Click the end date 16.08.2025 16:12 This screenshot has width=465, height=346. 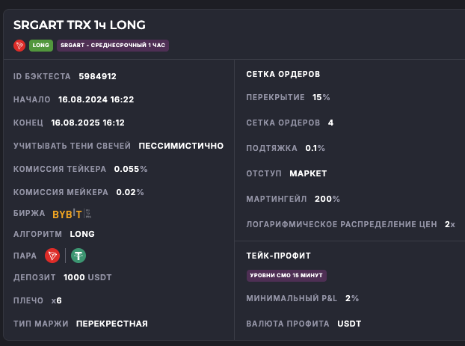pyautogui.click(x=88, y=123)
